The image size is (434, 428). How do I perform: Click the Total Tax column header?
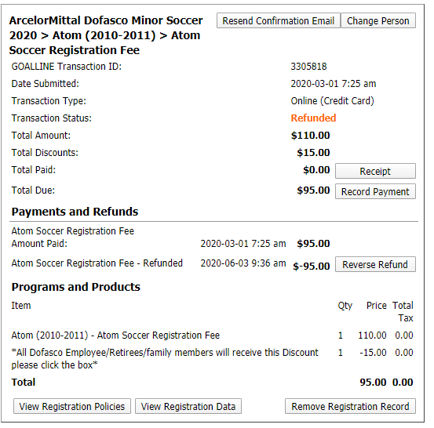(403, 312)
